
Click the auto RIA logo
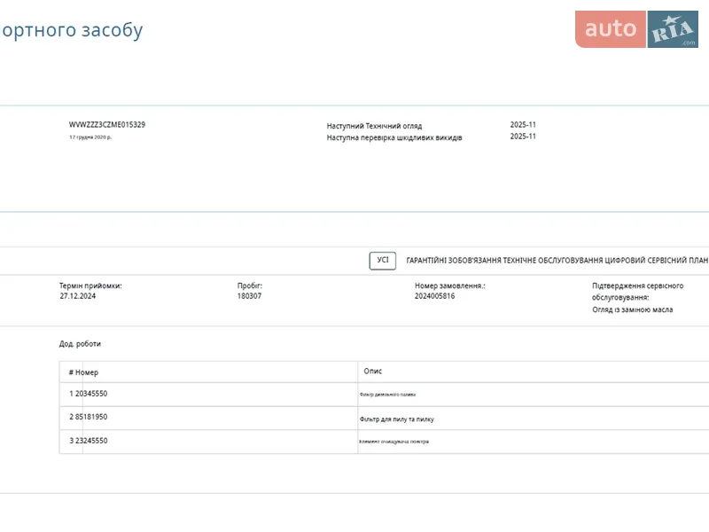pos(636,29)
